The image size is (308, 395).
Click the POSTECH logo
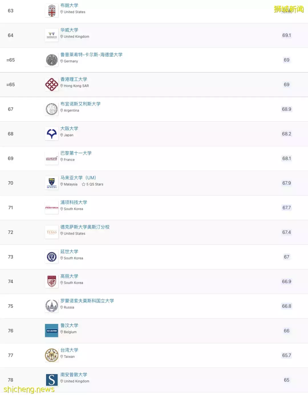coord(51,207)
